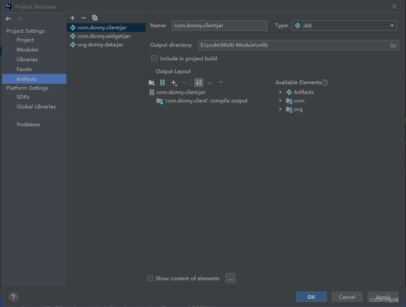This screenshot has width=406, height=307.
Task: Open the Type JAR dropdown
Action: point(344,26)
